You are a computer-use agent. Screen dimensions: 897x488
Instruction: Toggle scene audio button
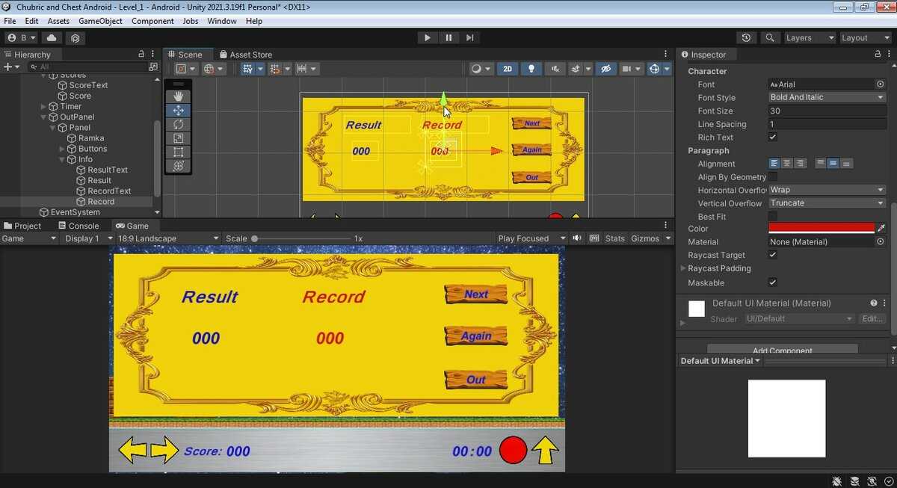point(555,69)
